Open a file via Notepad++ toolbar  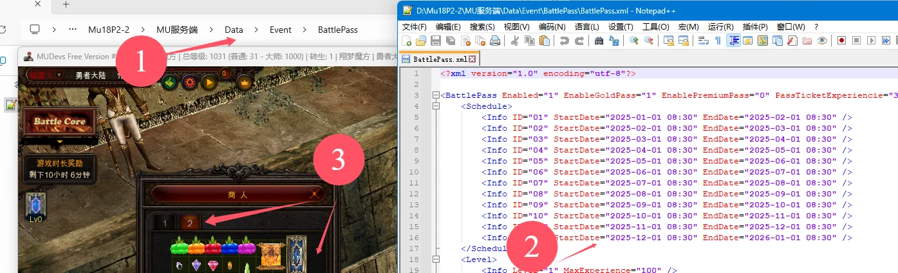[x=421, y=41]
